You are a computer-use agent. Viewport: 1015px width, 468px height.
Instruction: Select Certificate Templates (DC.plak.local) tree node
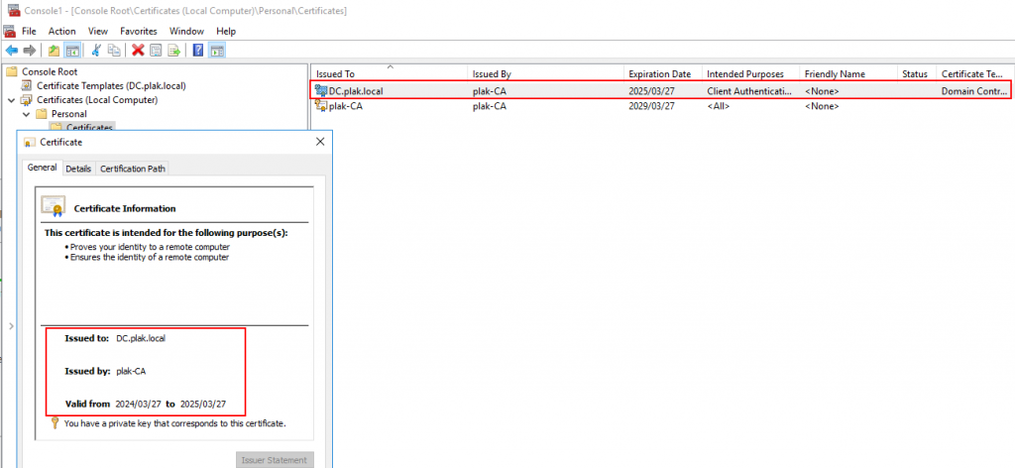pos(110,85)
